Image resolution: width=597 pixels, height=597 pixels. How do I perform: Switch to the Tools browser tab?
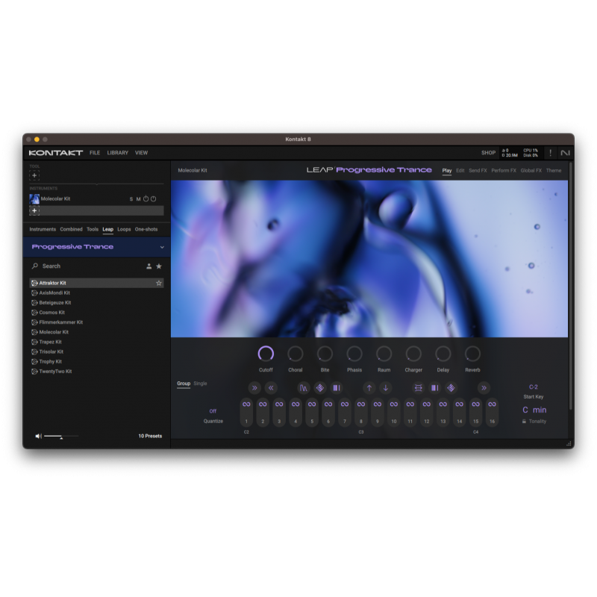click(93, 229)
